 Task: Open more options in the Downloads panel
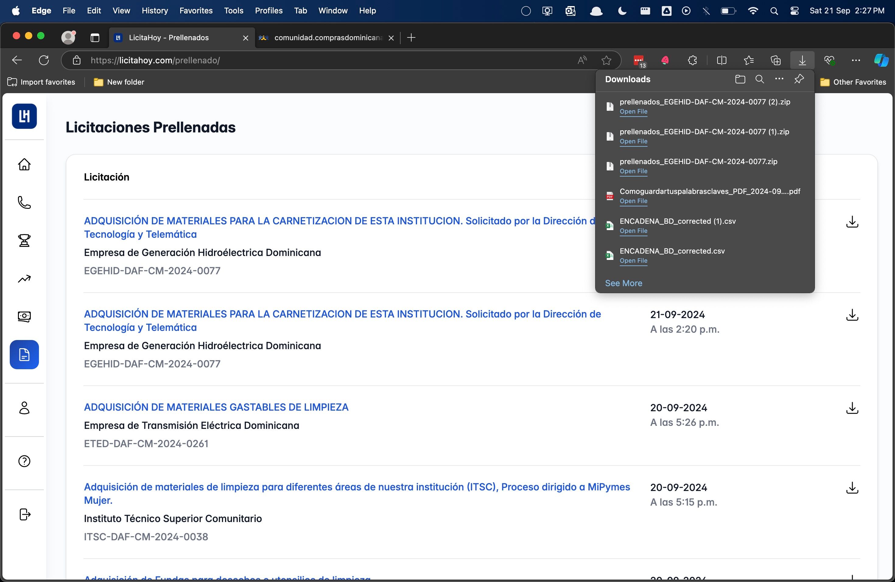pos(779,79)
